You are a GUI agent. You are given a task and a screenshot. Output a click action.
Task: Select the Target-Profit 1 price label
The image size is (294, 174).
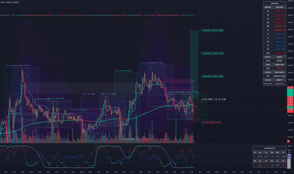coord(212,76)
